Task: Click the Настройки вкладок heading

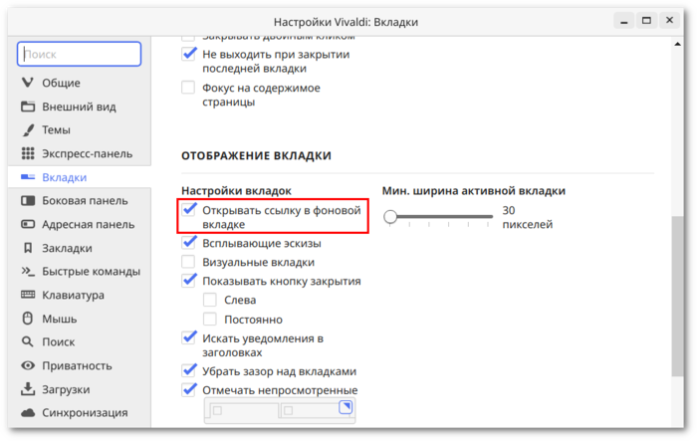Action: (236, 191)
